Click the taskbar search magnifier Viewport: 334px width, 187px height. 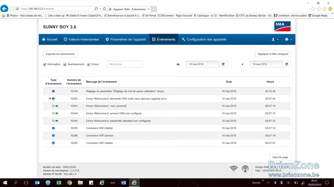point(16,183)
